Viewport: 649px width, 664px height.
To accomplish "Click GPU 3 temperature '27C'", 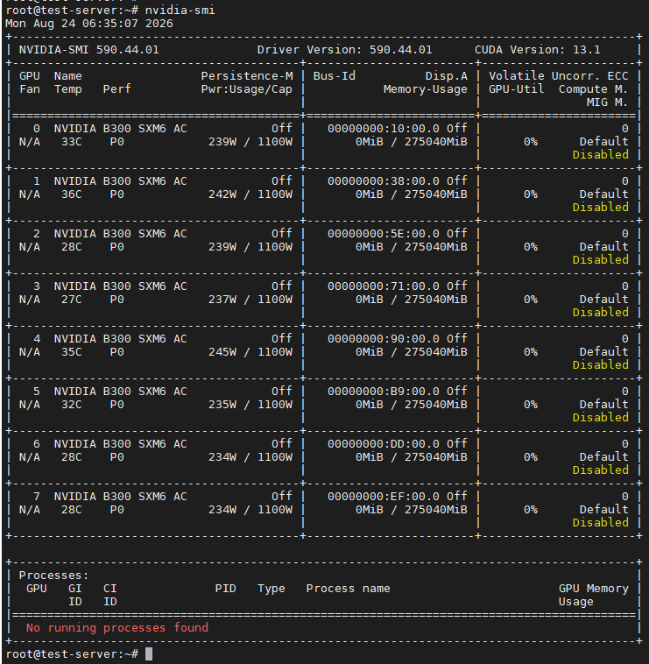I will [x=72, y=299].
